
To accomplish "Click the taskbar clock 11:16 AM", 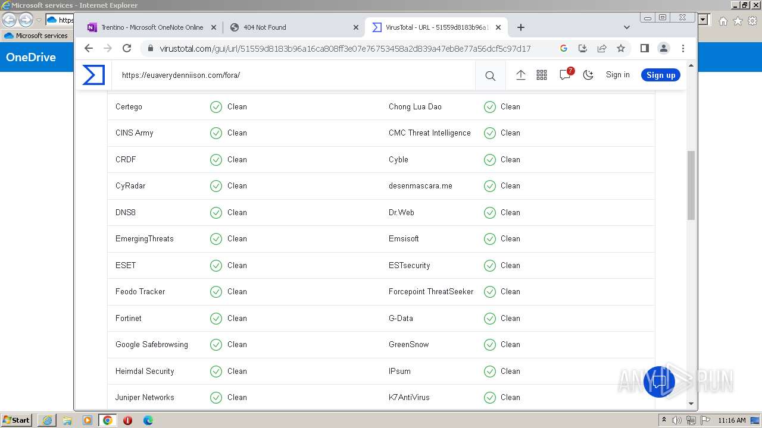I will pyautogui.click(x=732, y=420).
